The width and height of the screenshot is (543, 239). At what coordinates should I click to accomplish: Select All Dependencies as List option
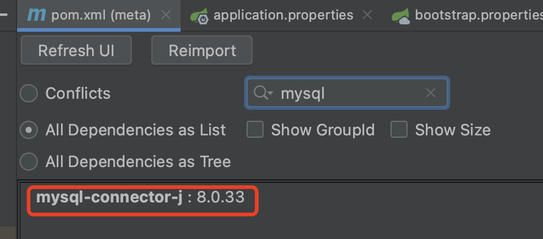click(29, 130)
